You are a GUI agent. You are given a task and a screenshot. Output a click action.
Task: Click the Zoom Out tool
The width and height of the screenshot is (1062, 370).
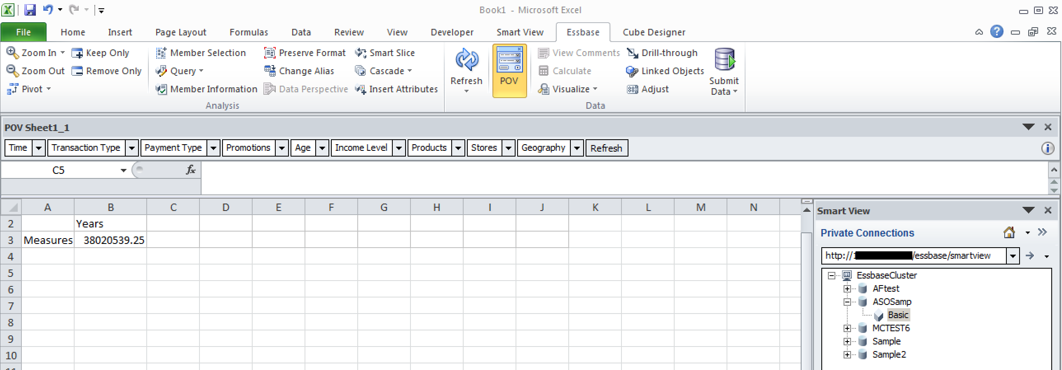click(x=35, y=71)
